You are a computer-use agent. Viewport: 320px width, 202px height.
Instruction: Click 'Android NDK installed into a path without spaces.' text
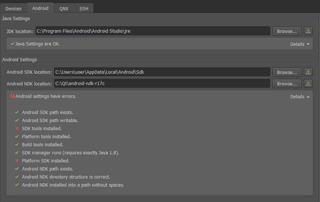[73, 185]
